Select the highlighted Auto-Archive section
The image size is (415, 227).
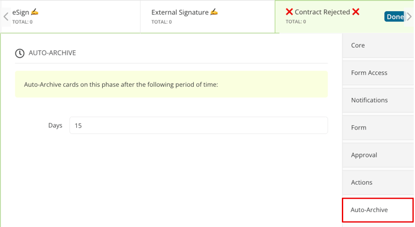click(378, 210)
